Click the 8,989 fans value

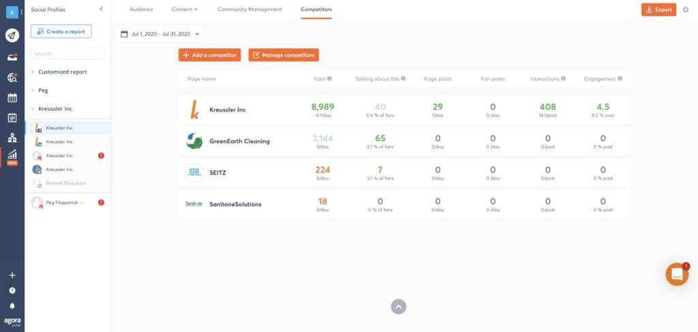pos(322,107)
